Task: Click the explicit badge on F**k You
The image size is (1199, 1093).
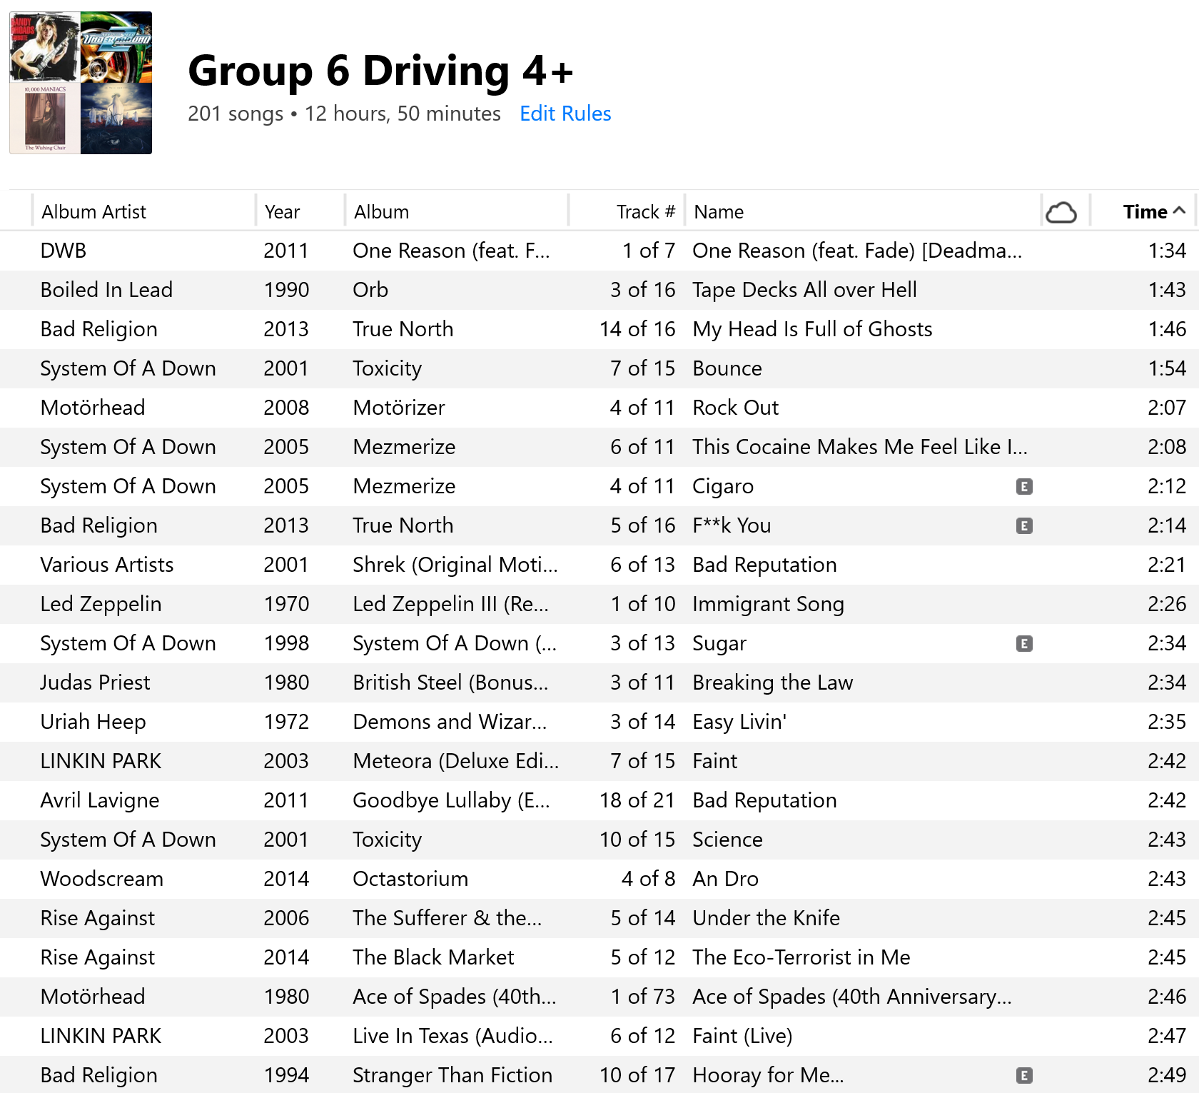Action: [1024, 526]
